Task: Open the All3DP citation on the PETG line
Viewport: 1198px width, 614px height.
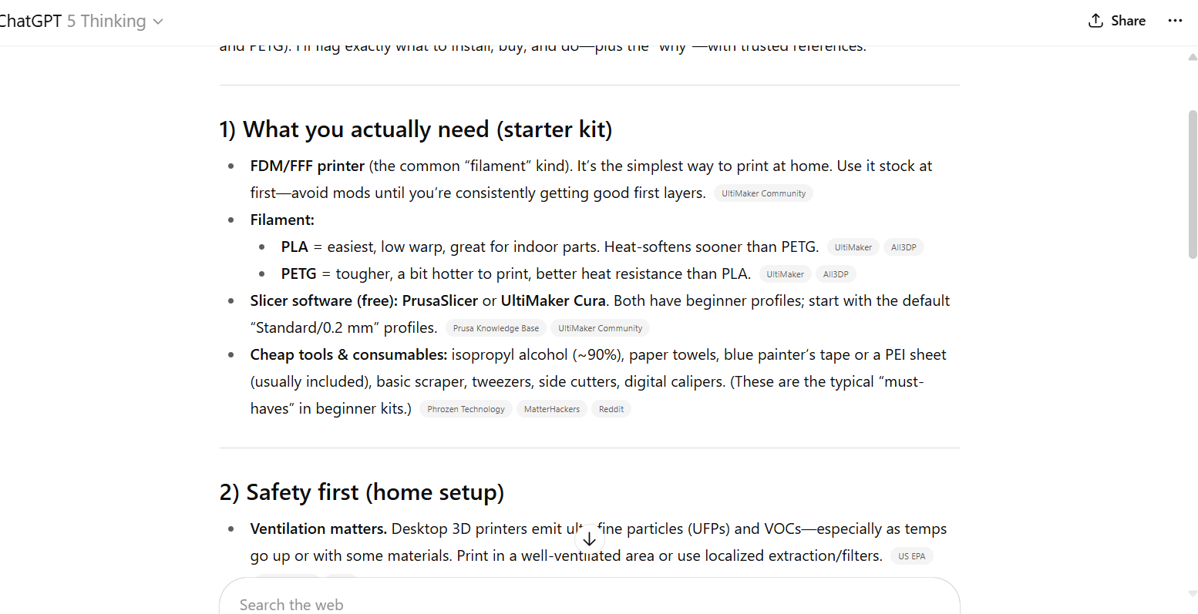Action: (836, 274)
